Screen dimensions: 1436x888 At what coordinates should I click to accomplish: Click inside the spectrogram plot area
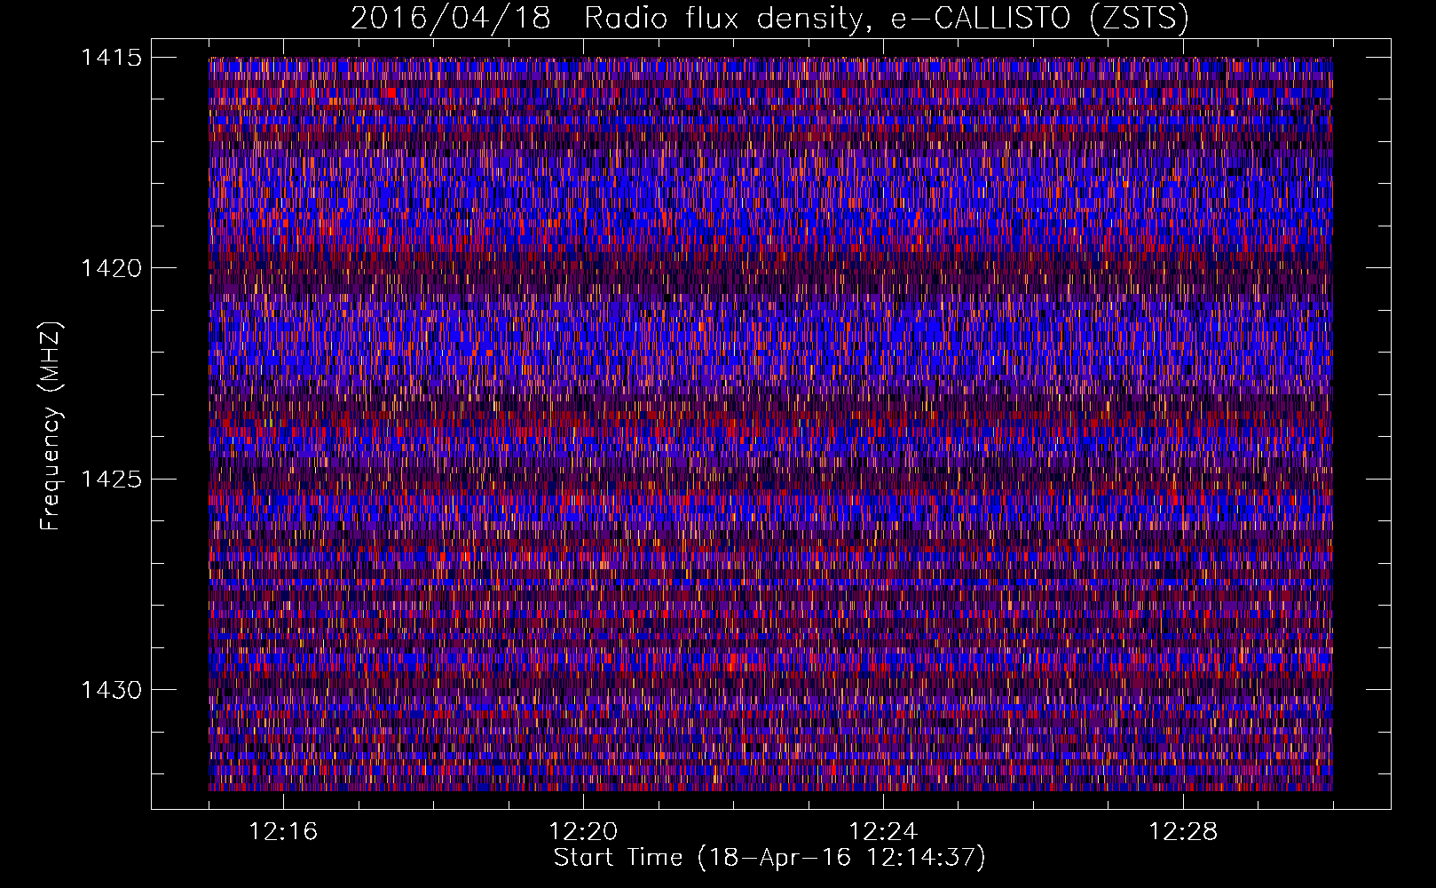(x=770, y=424)
